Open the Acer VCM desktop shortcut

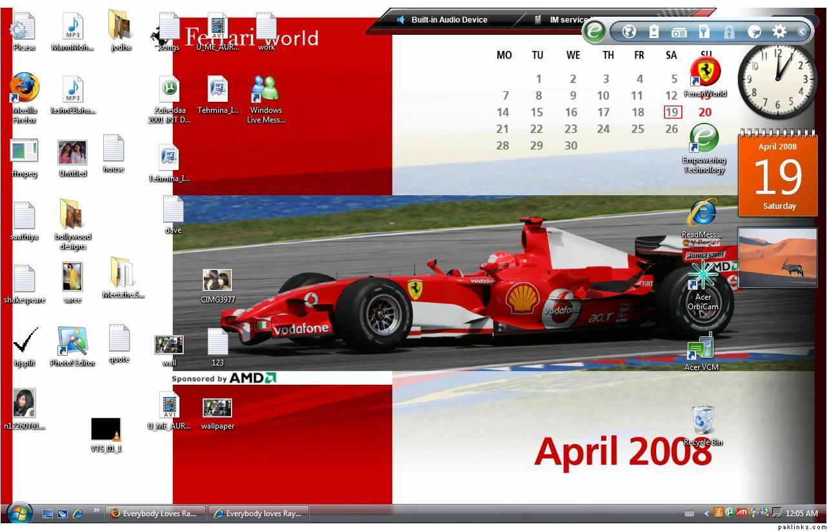click(x=701, y=348)
